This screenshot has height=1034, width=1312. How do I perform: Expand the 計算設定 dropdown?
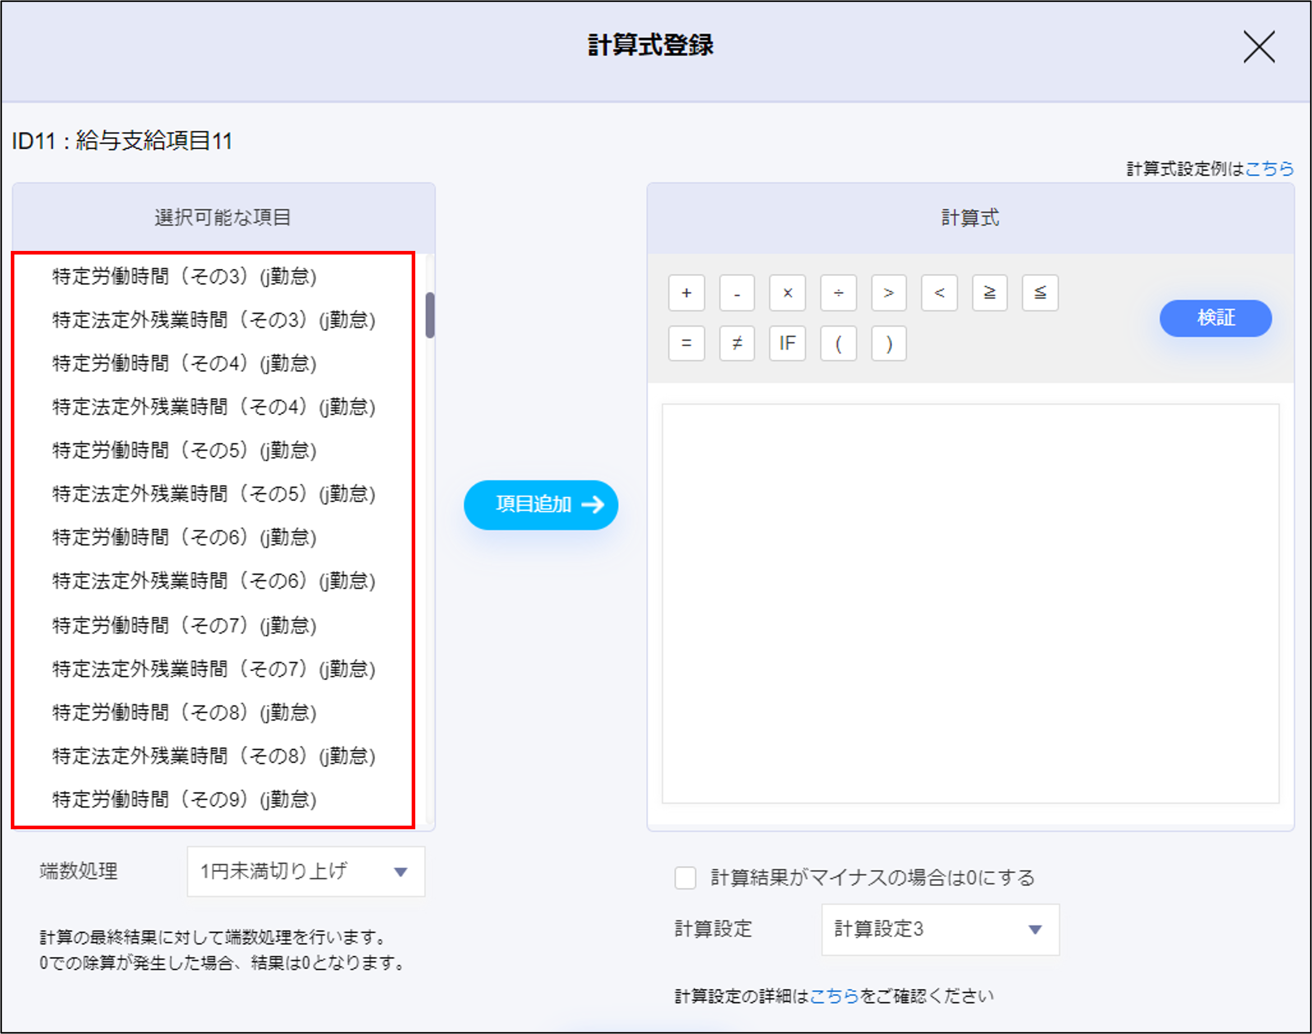coord(940,929)
